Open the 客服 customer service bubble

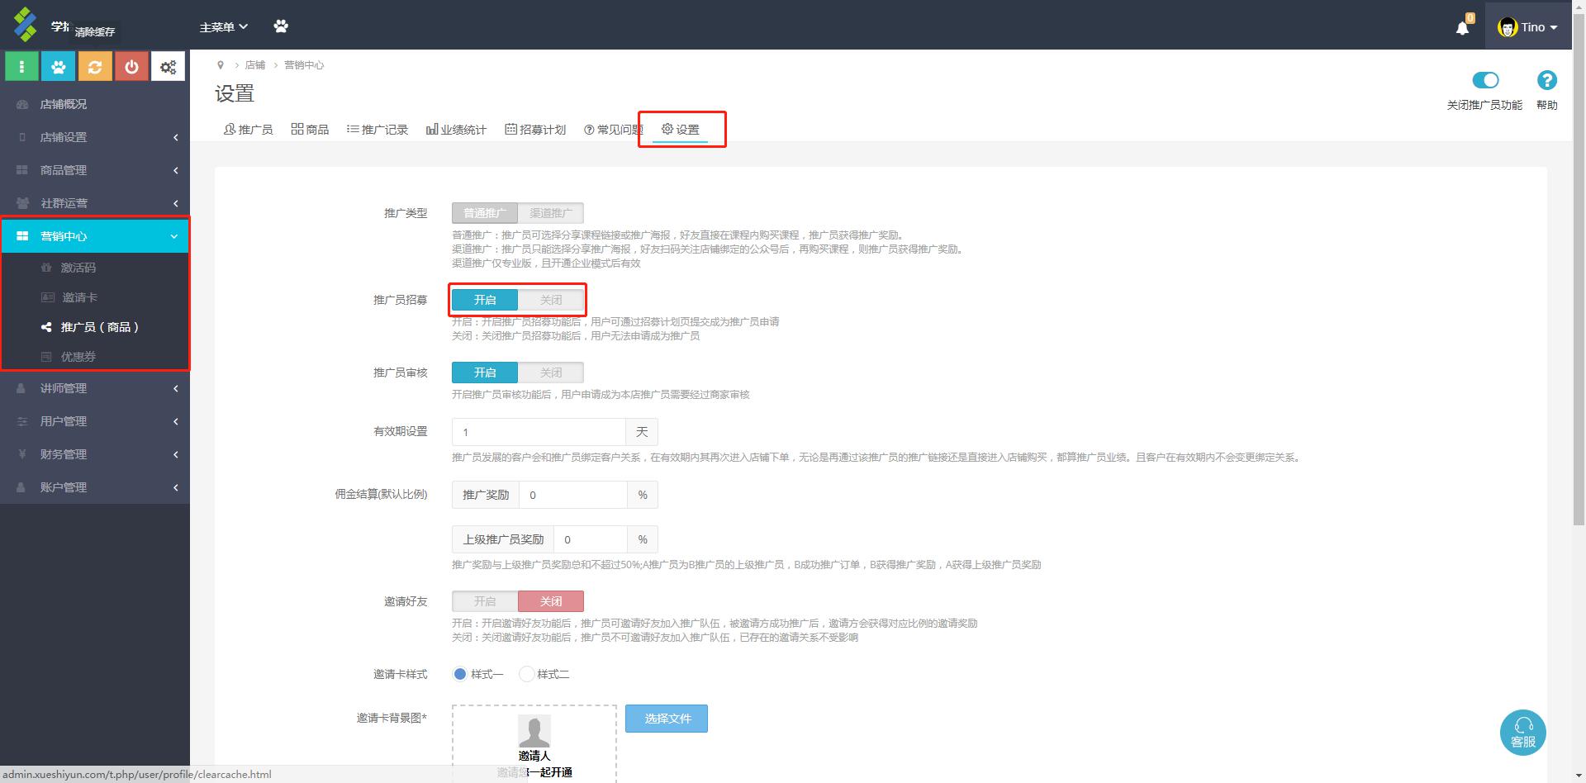(x=1522, y=732)
